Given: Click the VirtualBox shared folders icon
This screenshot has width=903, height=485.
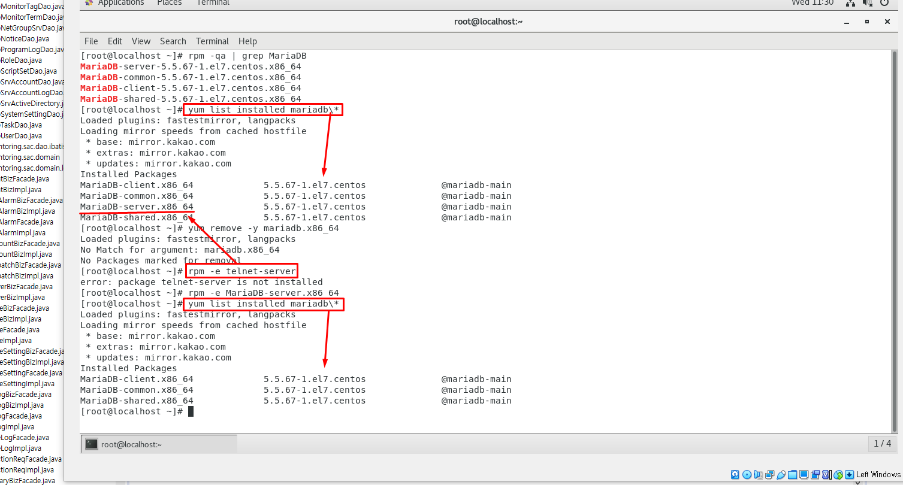Looking at the screenshot, I should 792,475.
